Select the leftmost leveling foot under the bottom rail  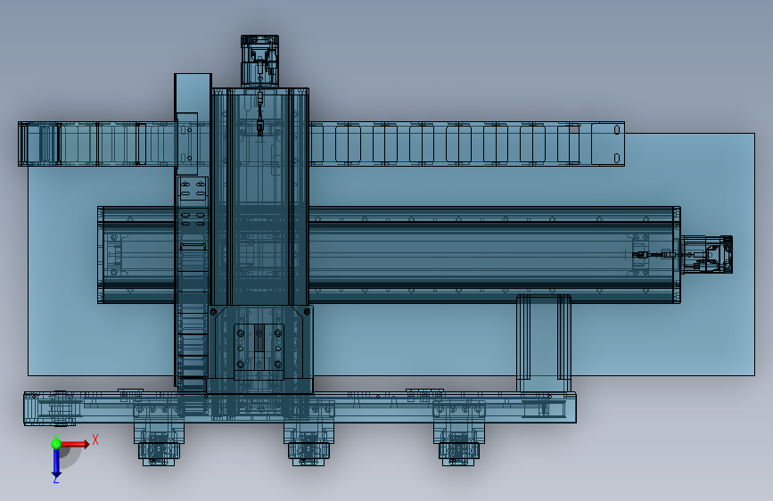pyautogui.click(x=158, y=444)
